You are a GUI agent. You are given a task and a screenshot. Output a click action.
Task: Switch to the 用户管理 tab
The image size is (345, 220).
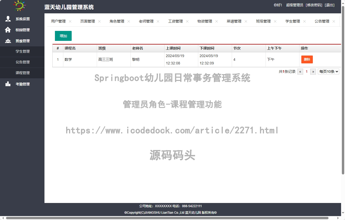pos(58,21)
